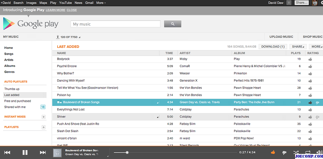
Task: Go back to the previous track
Action: (7, 153)
